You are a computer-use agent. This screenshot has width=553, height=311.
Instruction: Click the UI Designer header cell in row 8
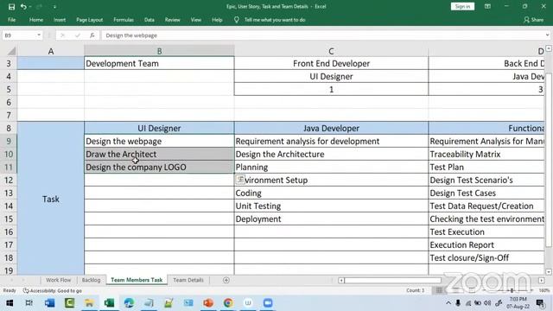click(159, 129)
